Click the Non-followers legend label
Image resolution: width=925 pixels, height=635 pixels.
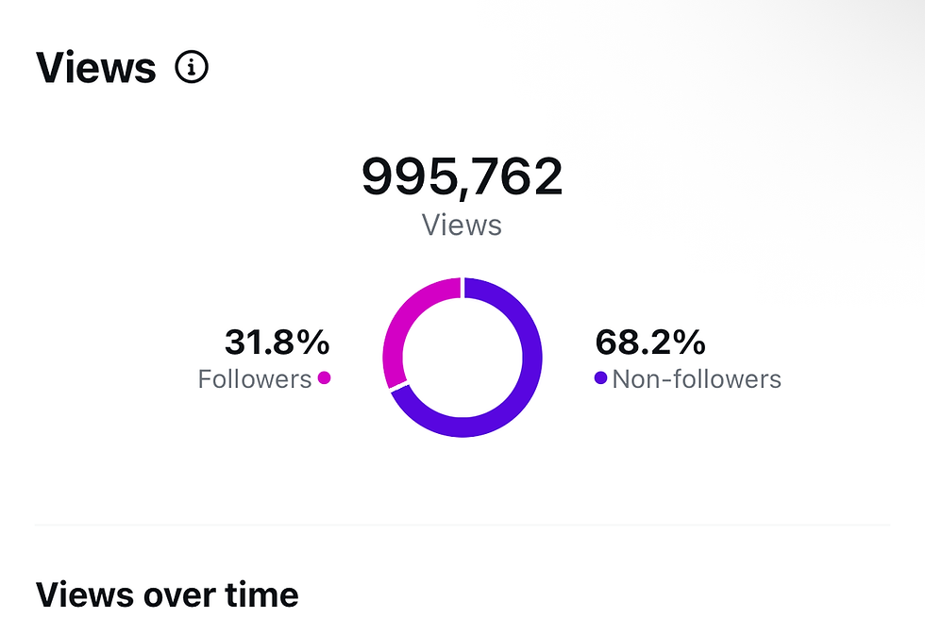coord(697,379)
